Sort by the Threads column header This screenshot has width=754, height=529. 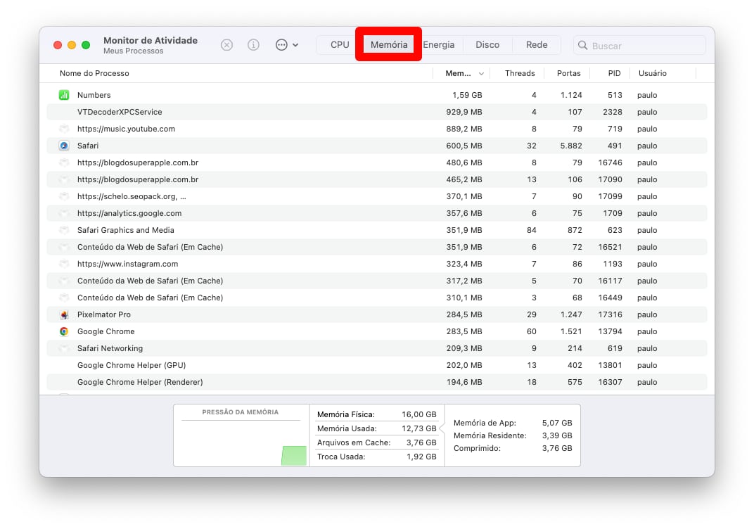tap(520, 73)
